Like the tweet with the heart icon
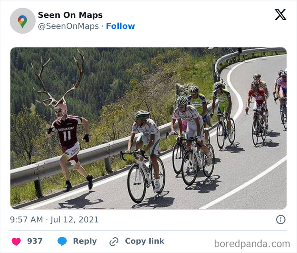This screenshot has width=297, height=253. 16,241
